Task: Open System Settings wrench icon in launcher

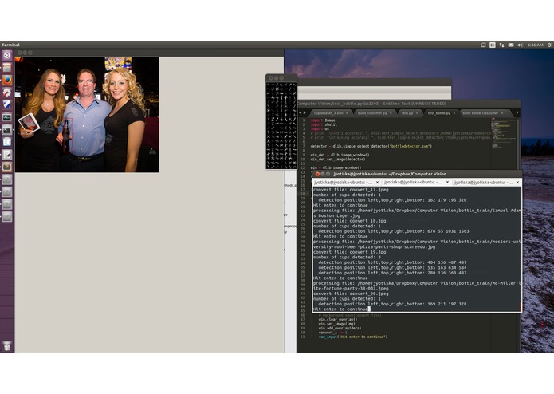Action: [6, 93]
